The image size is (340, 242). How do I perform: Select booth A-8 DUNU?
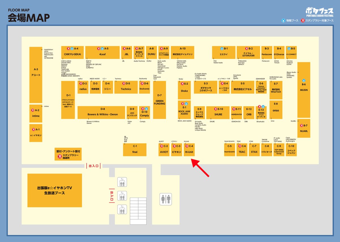151,52
